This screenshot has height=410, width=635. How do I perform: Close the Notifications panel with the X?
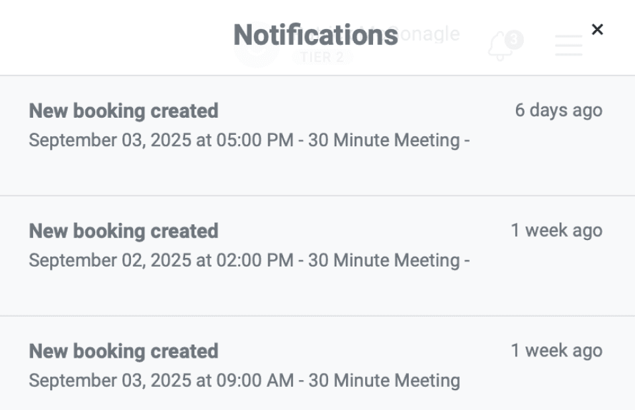click(x=597, y=30)
